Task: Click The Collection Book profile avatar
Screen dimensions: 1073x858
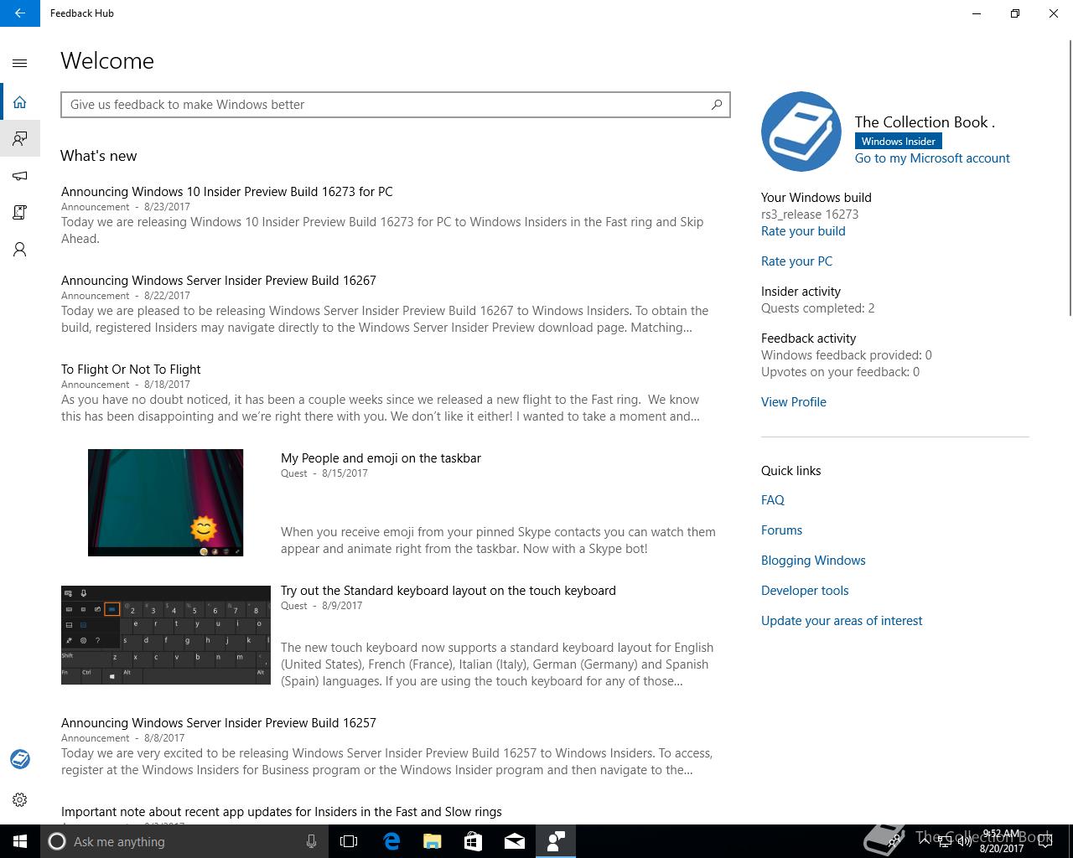Action: tap(801, 132)
